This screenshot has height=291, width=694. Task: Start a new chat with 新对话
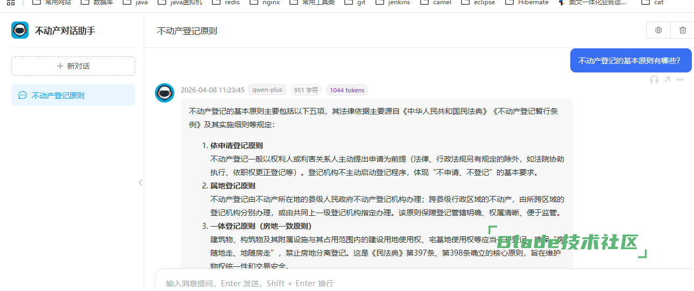tap(73, 66)
